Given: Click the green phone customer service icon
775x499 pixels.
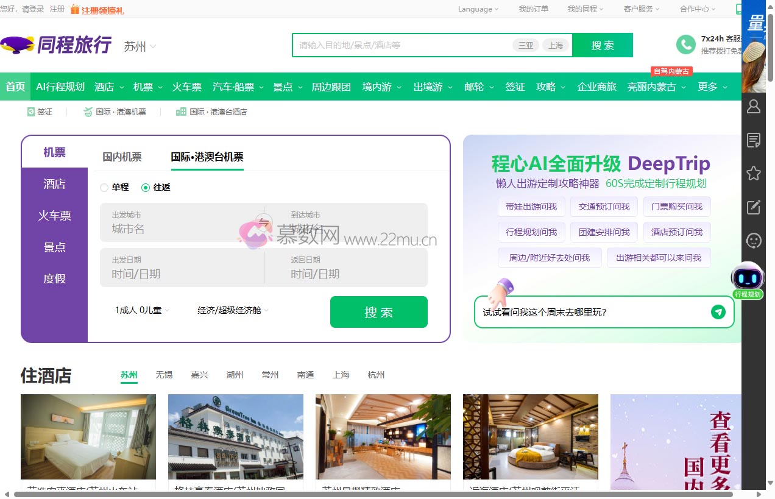Looking at the screenshot, I should [685, 44].
